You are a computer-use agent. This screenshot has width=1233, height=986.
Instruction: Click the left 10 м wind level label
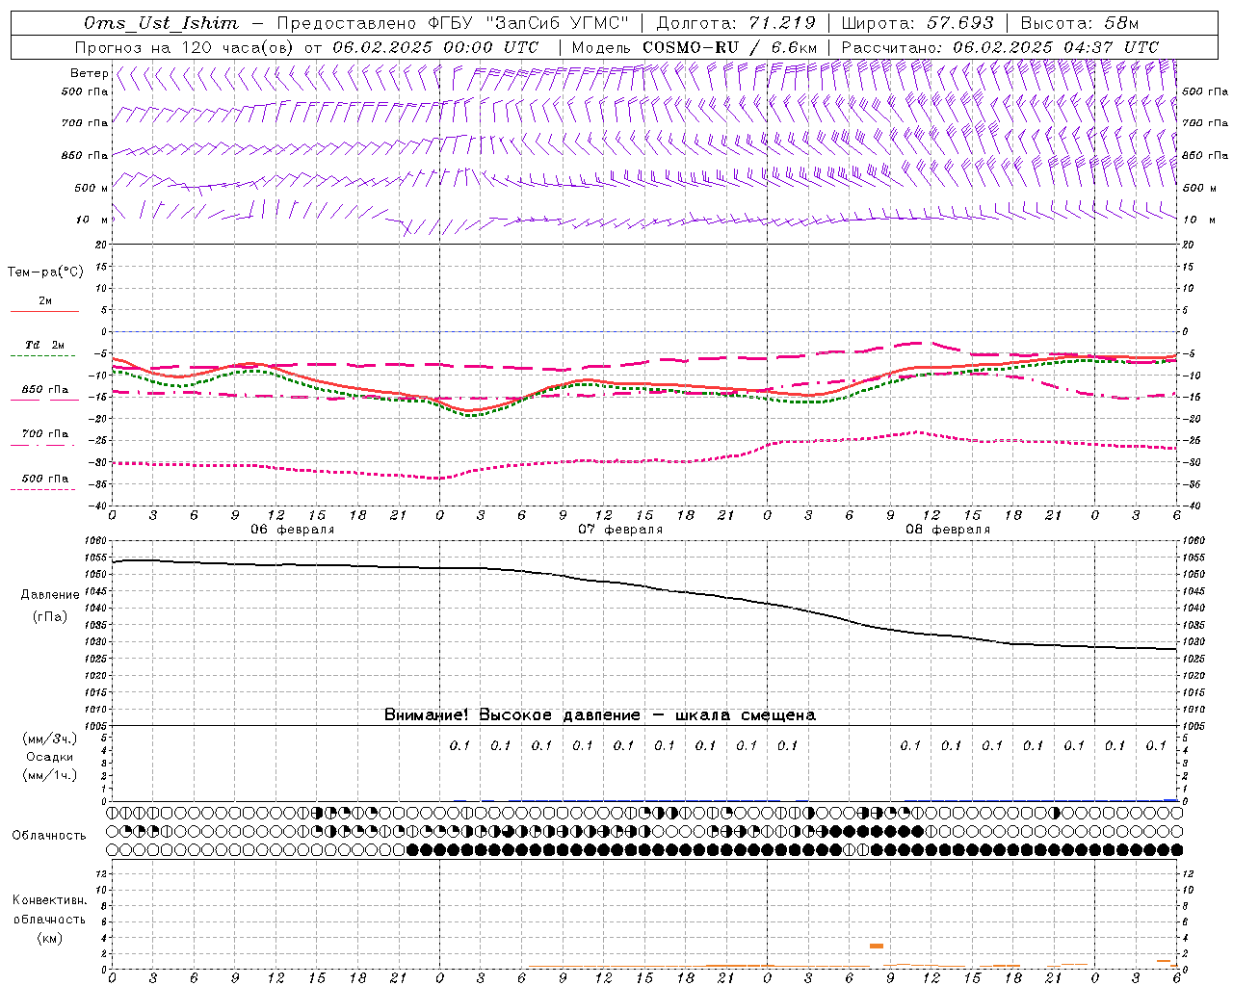click(x=92, y=220)
